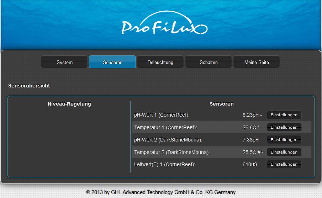The width and height of the screenshot is (322, 198).
Task: Open Einstellungen for pH-Wert 1 (CornerReef)
Action: [x=284, y=115]
